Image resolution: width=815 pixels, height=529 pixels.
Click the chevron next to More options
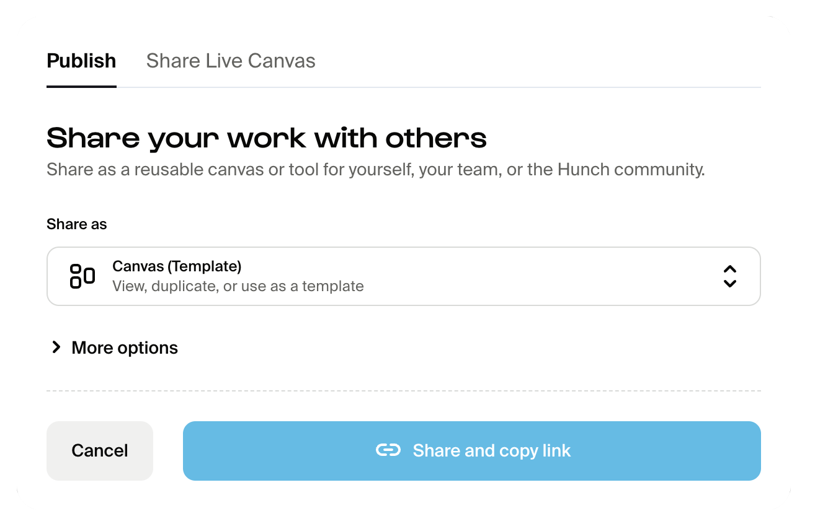click(x=56, y=348)
